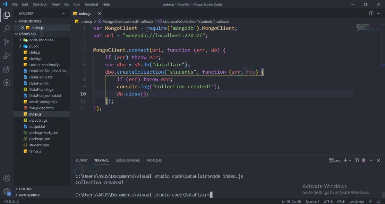Open the Source Control view
The height and width of the screenshot is (204, 385).
[x=7, y=42]
